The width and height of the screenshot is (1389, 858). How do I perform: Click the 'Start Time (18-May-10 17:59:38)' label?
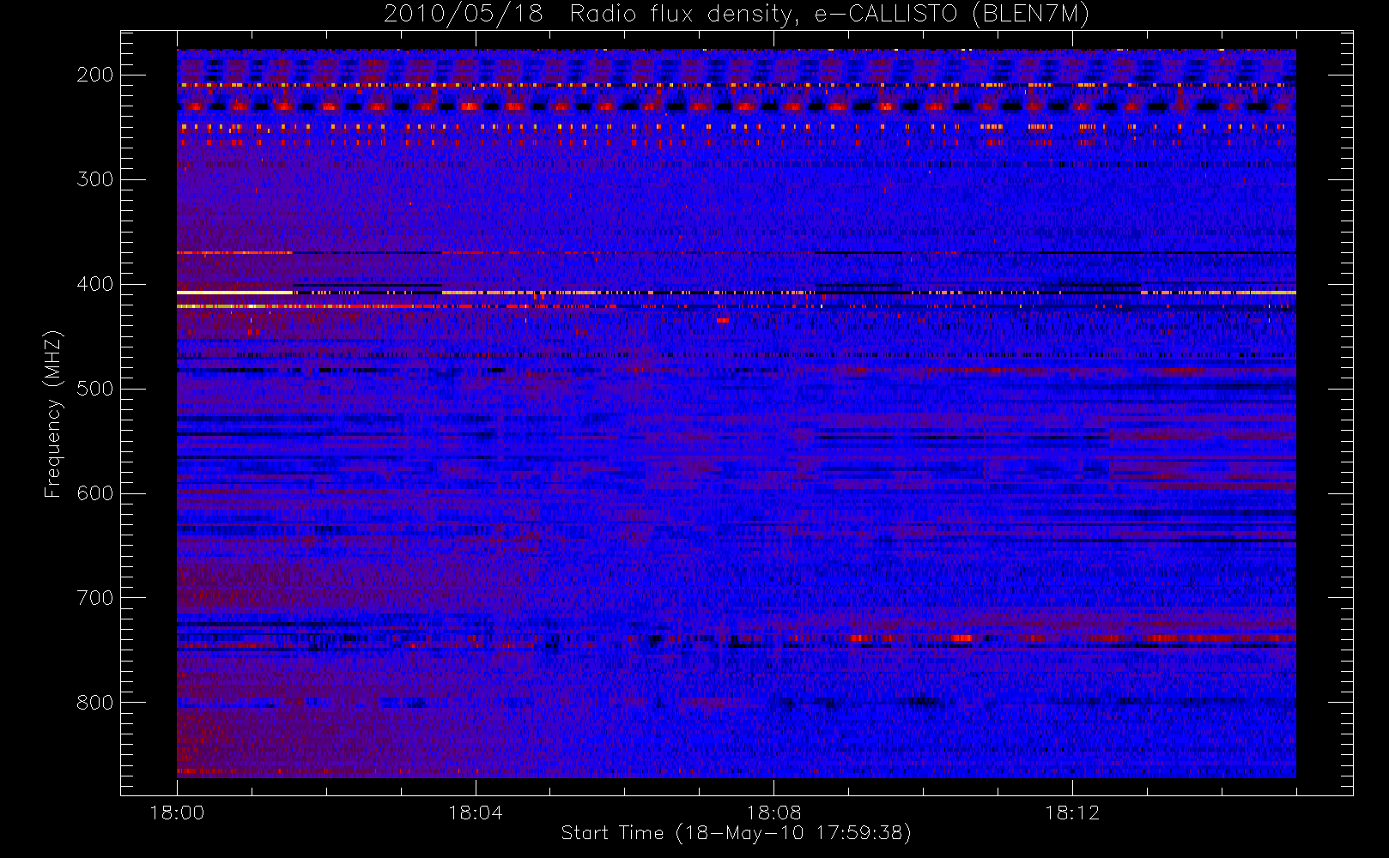736,833
